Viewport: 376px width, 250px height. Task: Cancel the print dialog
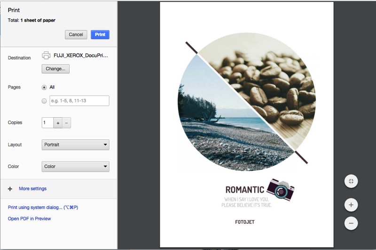(x=76, y=34)
